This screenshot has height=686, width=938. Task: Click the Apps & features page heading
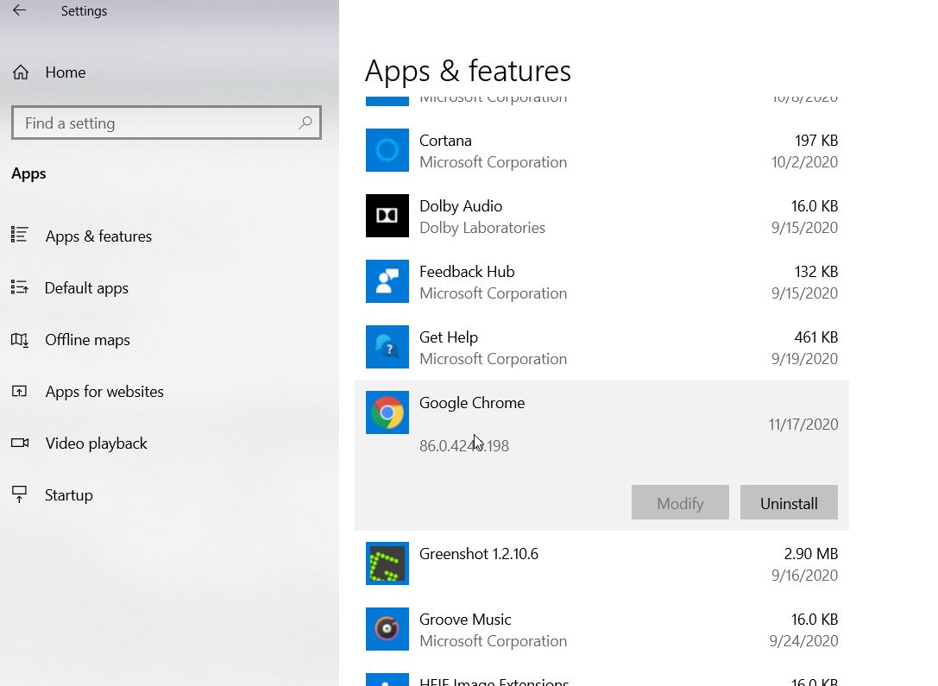click(x=468, y=71)
